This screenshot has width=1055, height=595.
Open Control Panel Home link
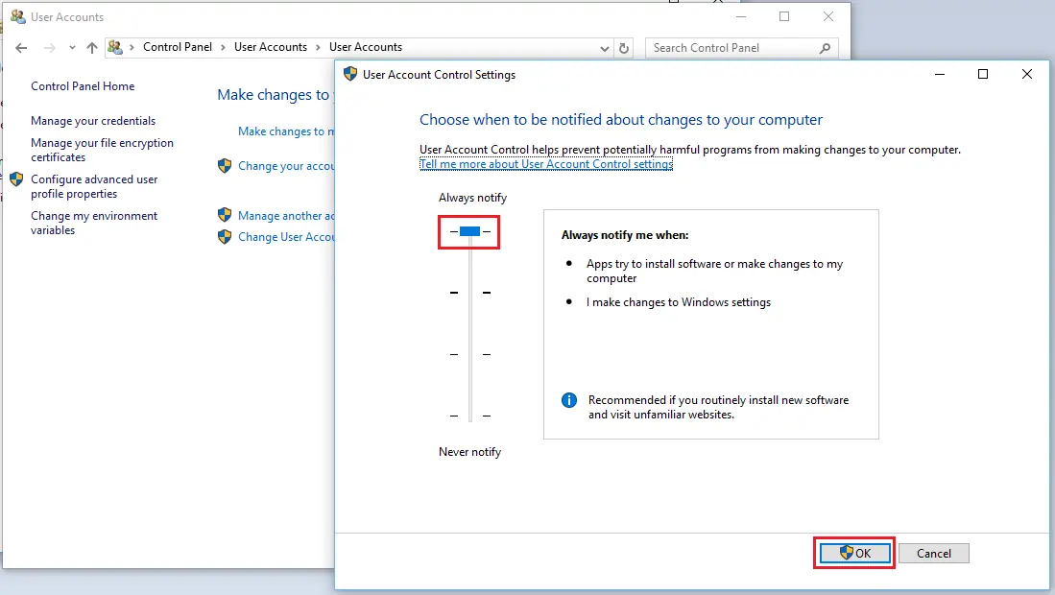tap(83, 86)
